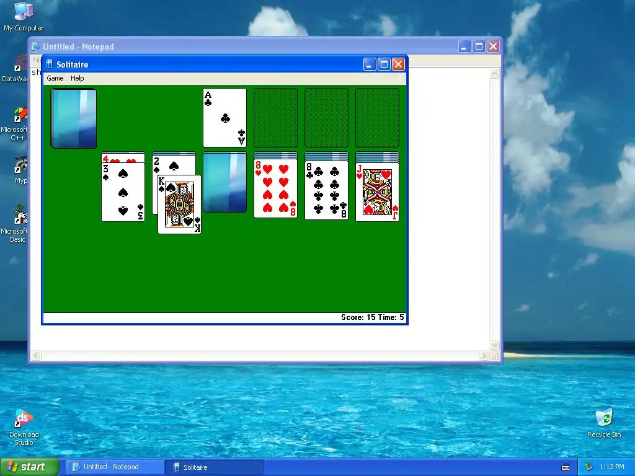The height and width of the screenshot is (476, 635).
Task: Open the Help menu in Solitaire
Action: 77,78
